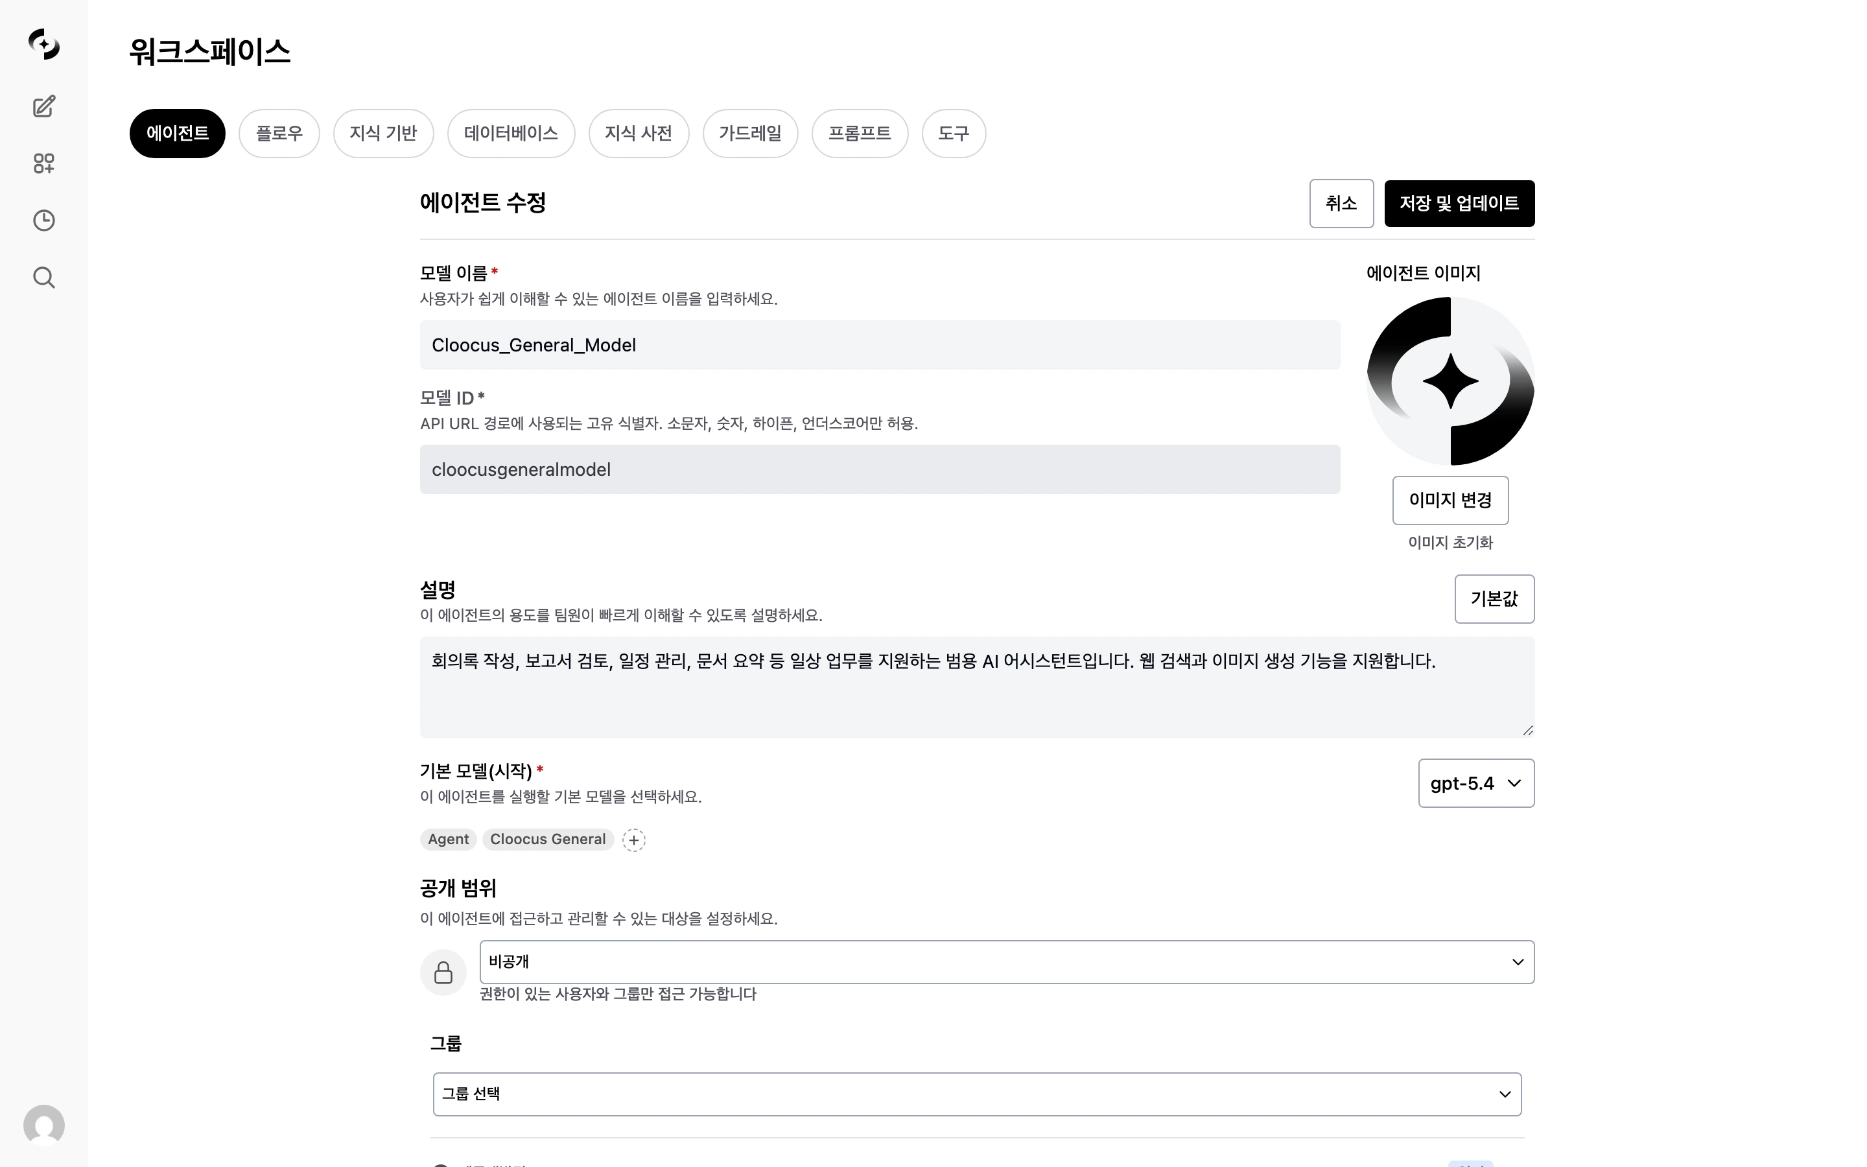The width and height of the screenshot is (1867, 1167).
Task: Open the workspace grid icon in sidebar
Action: click(43, 163)
